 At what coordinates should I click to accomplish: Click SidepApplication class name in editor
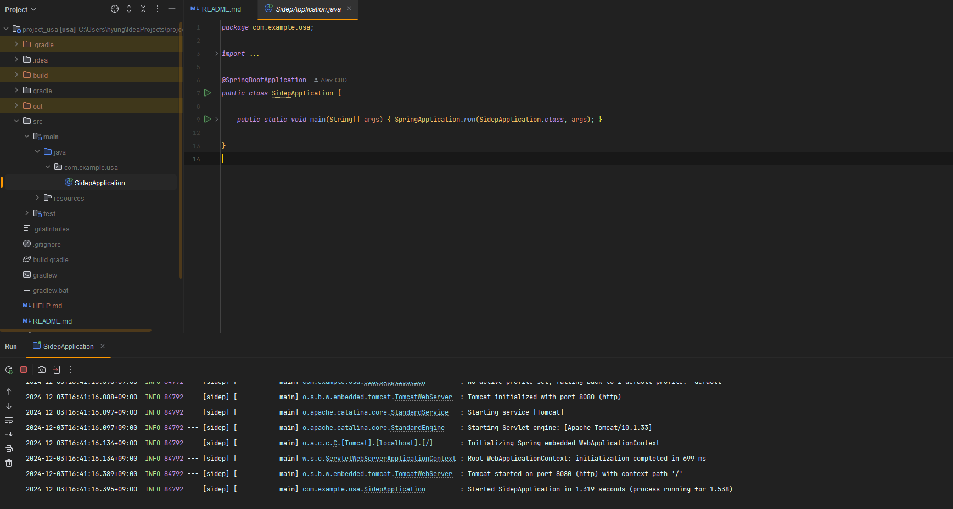(302, 93)
